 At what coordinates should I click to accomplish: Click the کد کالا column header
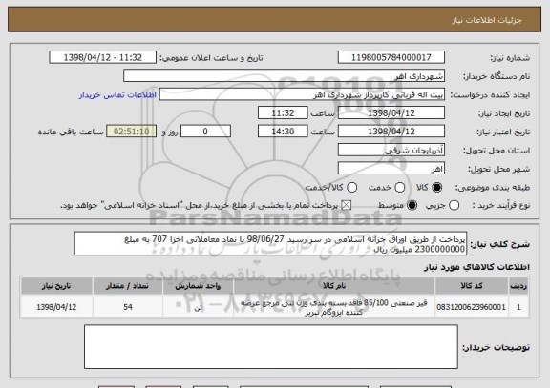click(472, 286)
